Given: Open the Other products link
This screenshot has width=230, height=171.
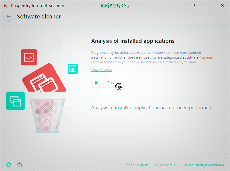Looking at the screenshot, I should click(136, 165).
